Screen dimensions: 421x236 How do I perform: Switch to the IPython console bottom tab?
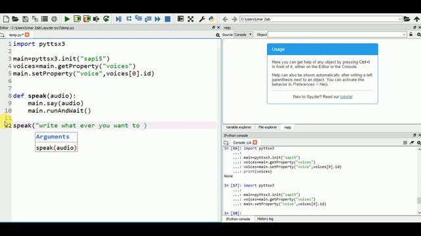pos(238,219)
